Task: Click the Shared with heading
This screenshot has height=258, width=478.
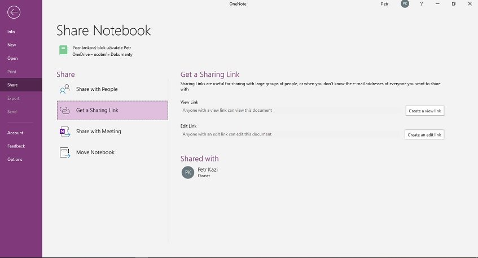Action: pos(199,159)
